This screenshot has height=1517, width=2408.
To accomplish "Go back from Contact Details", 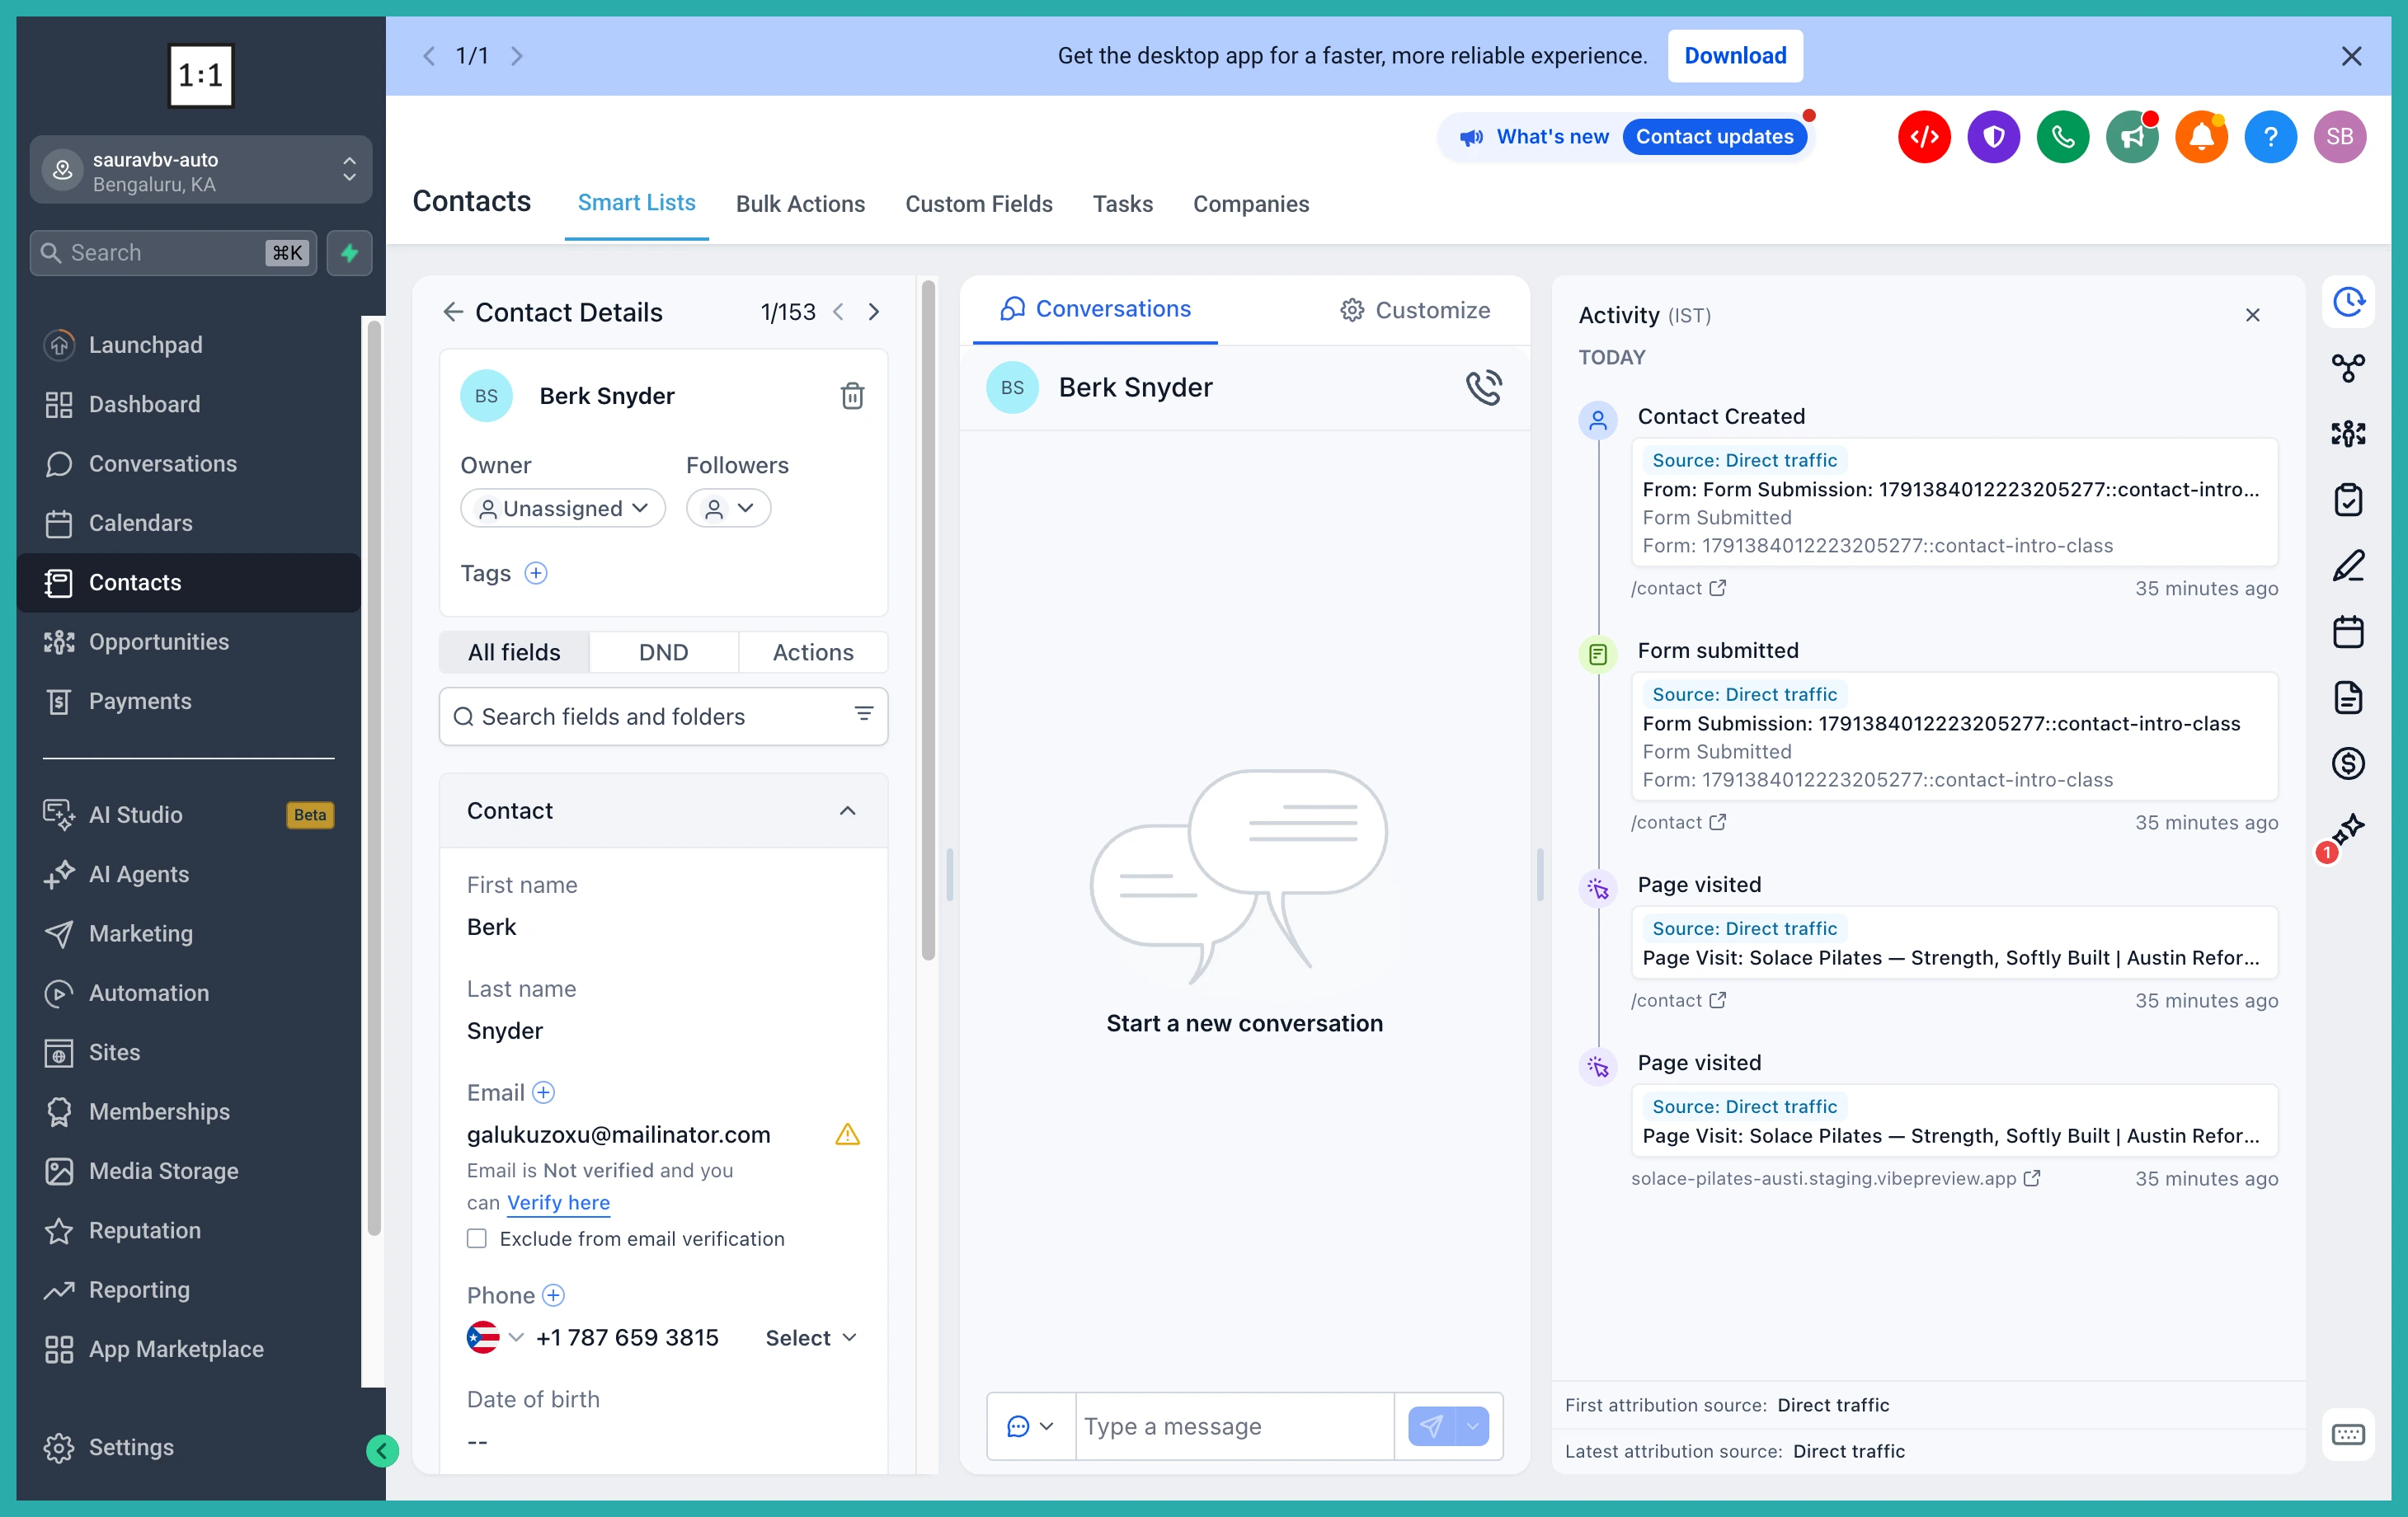I will [453, 312].
